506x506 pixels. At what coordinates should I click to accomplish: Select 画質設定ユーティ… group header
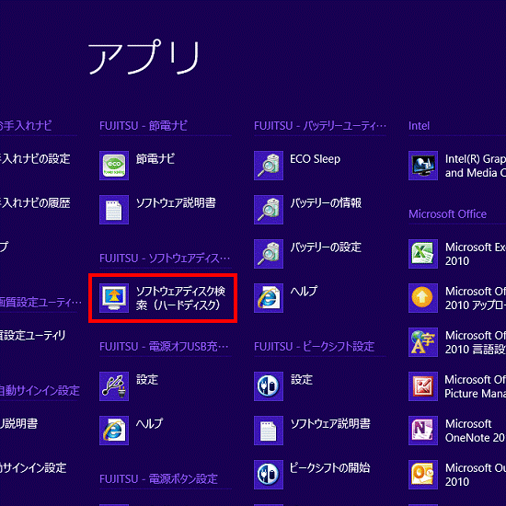(40, 303)
